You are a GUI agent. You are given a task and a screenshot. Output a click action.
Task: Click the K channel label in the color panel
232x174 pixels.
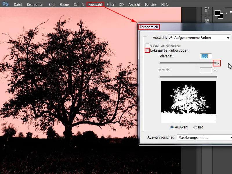point(226,13)
